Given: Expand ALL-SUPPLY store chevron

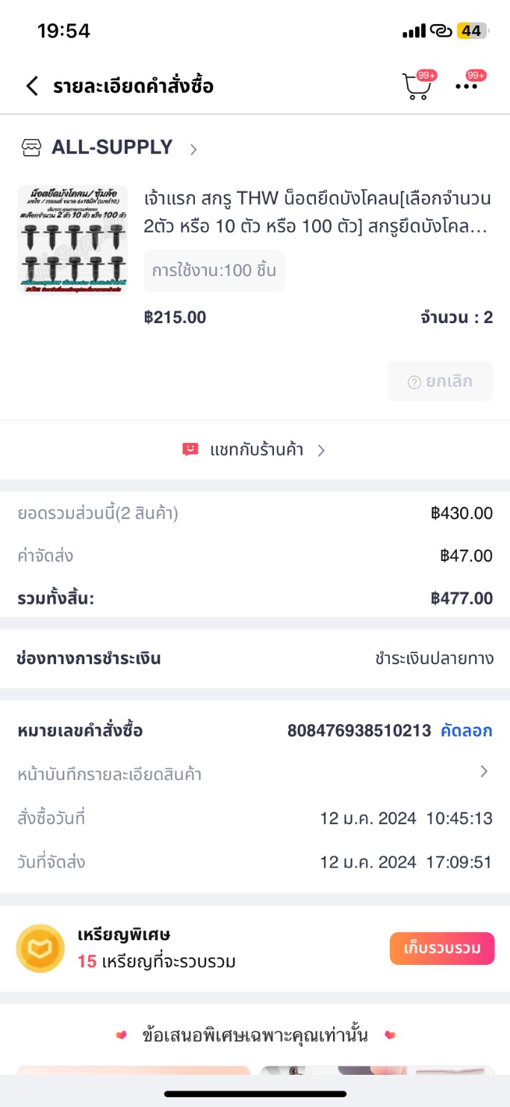Looking at the screenshot, I should tap(193, 149).
